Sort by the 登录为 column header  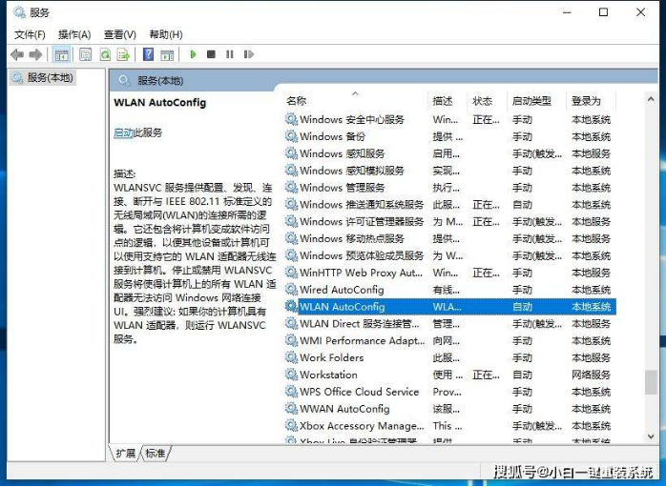[591, 101]
